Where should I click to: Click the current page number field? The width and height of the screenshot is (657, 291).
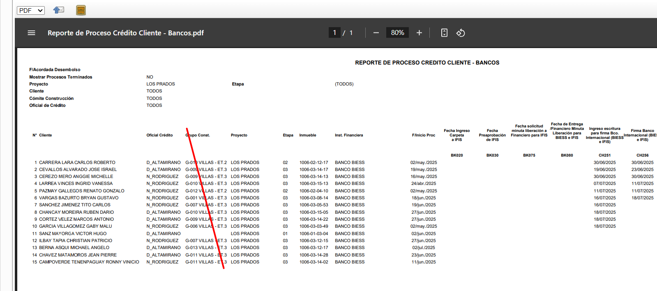(x=334, y=32)
